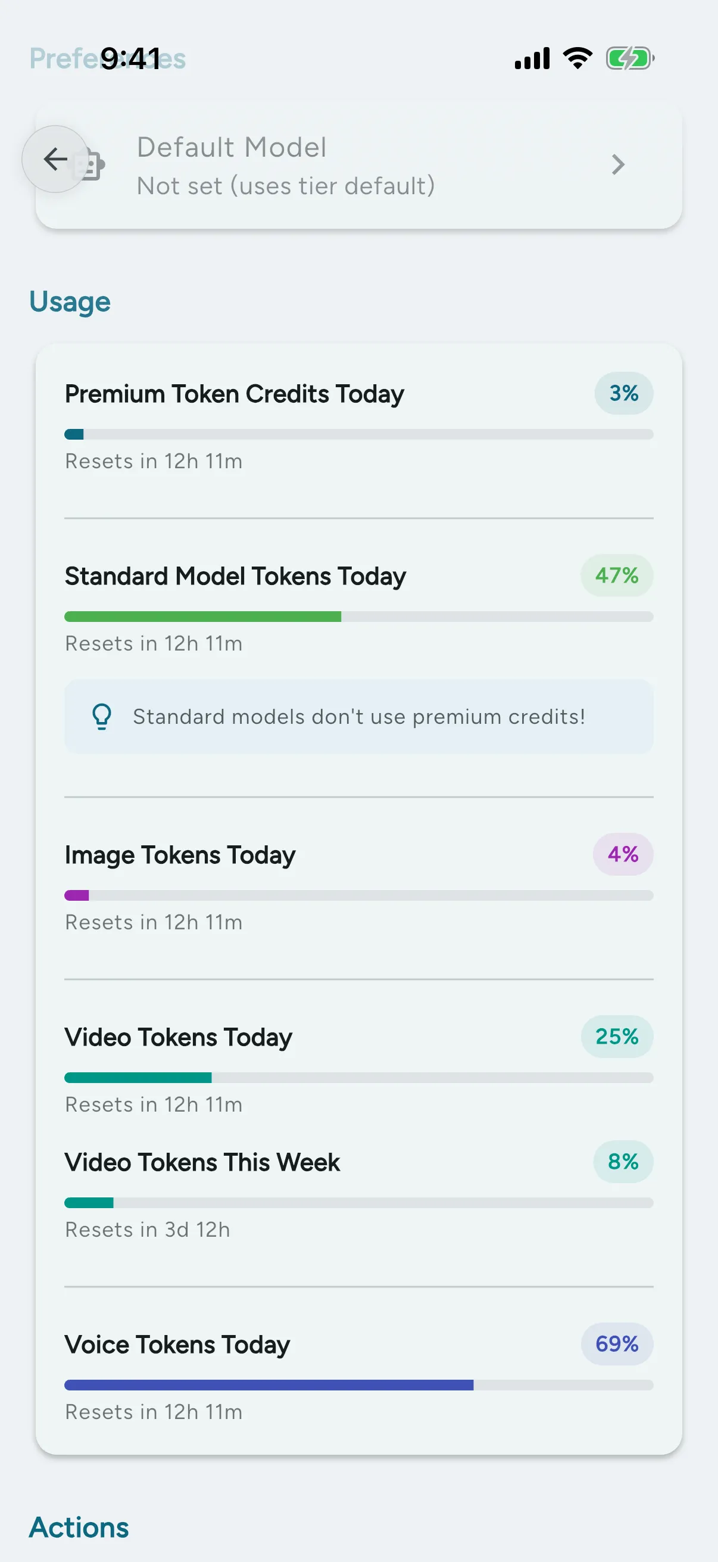Tap the 8% weekly video badge

point(623,1162)
